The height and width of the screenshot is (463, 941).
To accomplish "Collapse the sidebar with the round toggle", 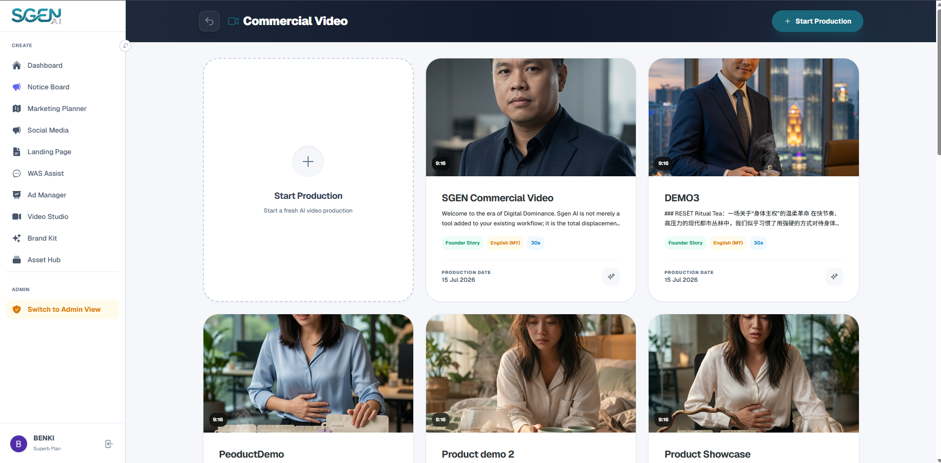I will [125, 46].
